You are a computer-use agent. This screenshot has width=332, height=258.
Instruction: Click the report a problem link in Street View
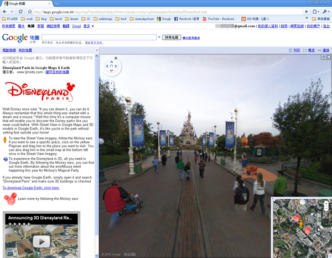point(129,254)
